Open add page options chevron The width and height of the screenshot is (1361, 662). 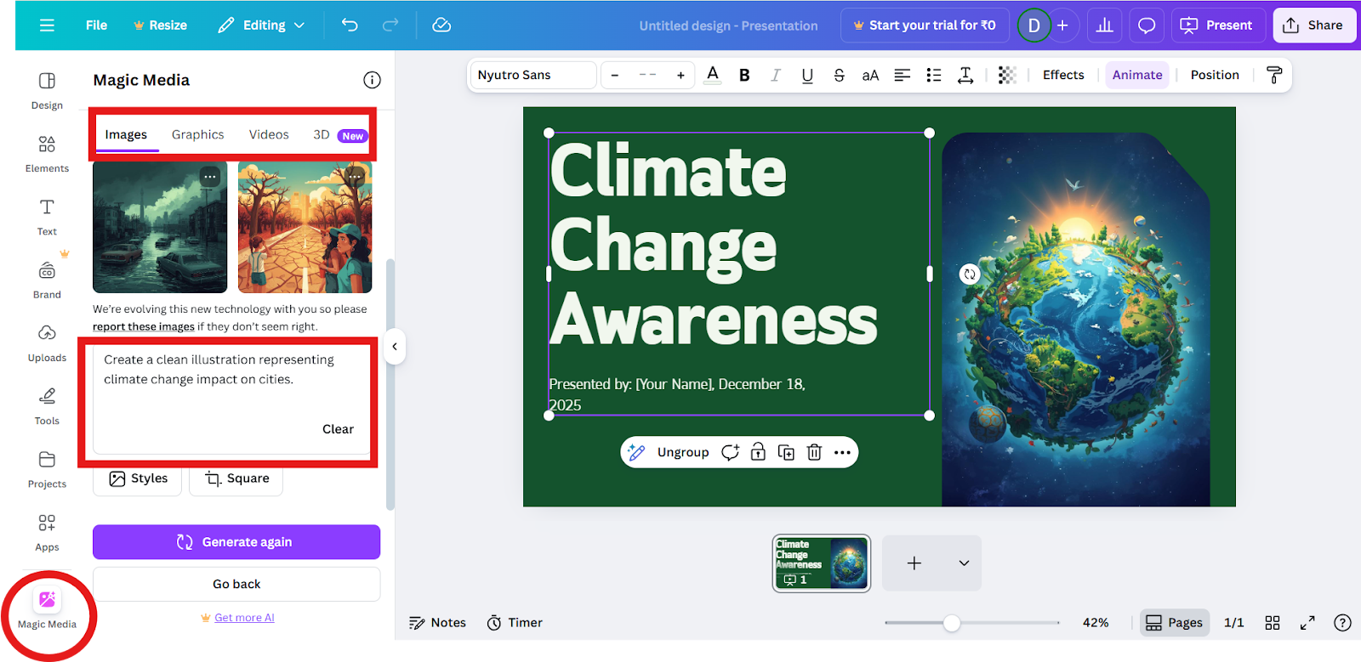click(964, 563)
